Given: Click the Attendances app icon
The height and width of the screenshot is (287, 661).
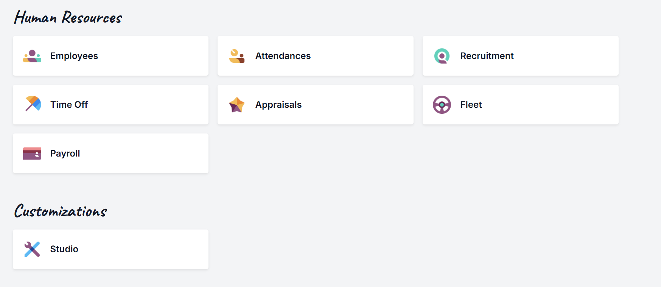Looking at the screenshot, I should [237, 56].
